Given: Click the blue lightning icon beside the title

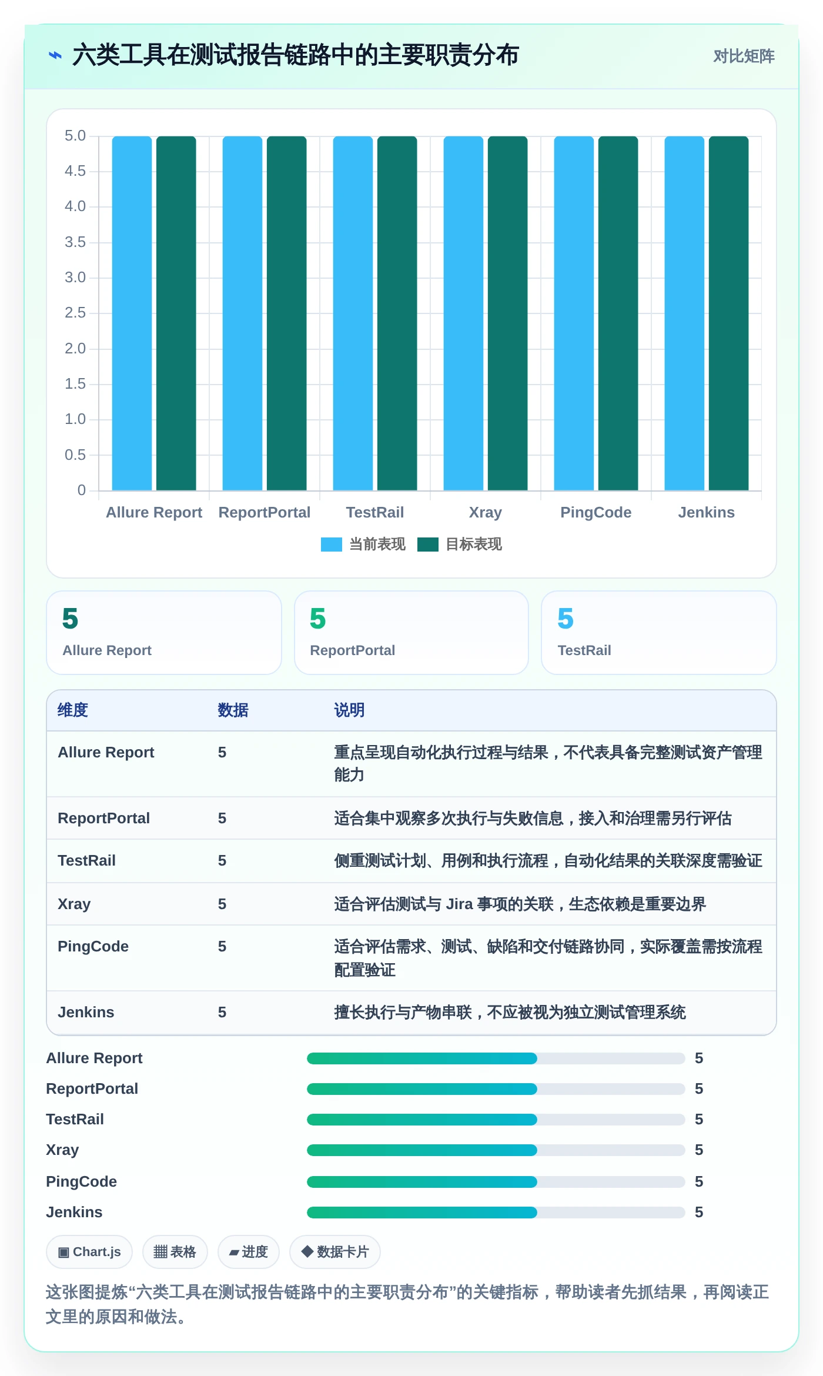Looking at the screenshot, I should 55,55.
